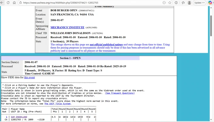The height and width of the screenshot is (122, 214).
Task: Click the Section 1 - OPEN header
Action: (70, 58)
